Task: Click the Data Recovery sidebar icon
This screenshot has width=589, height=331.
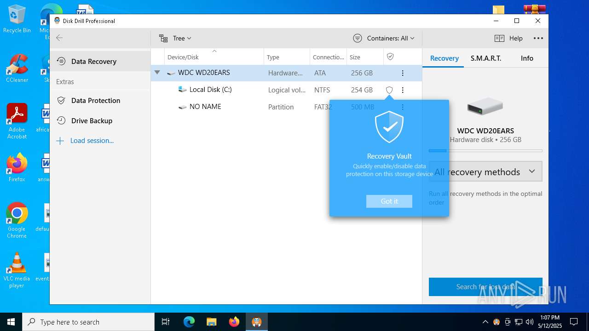Action: (x=61, y=61)
